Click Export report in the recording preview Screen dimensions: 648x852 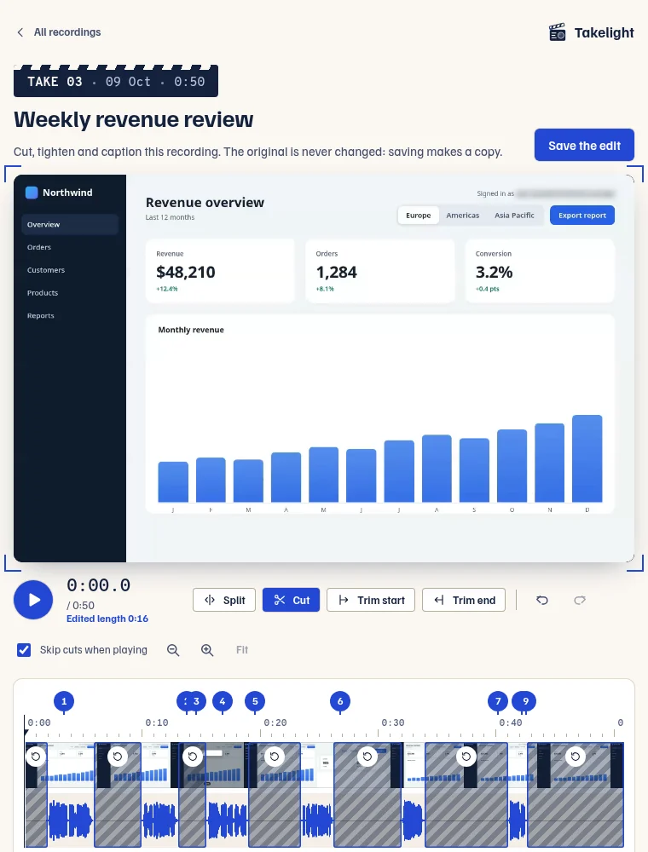pos(582,216)
